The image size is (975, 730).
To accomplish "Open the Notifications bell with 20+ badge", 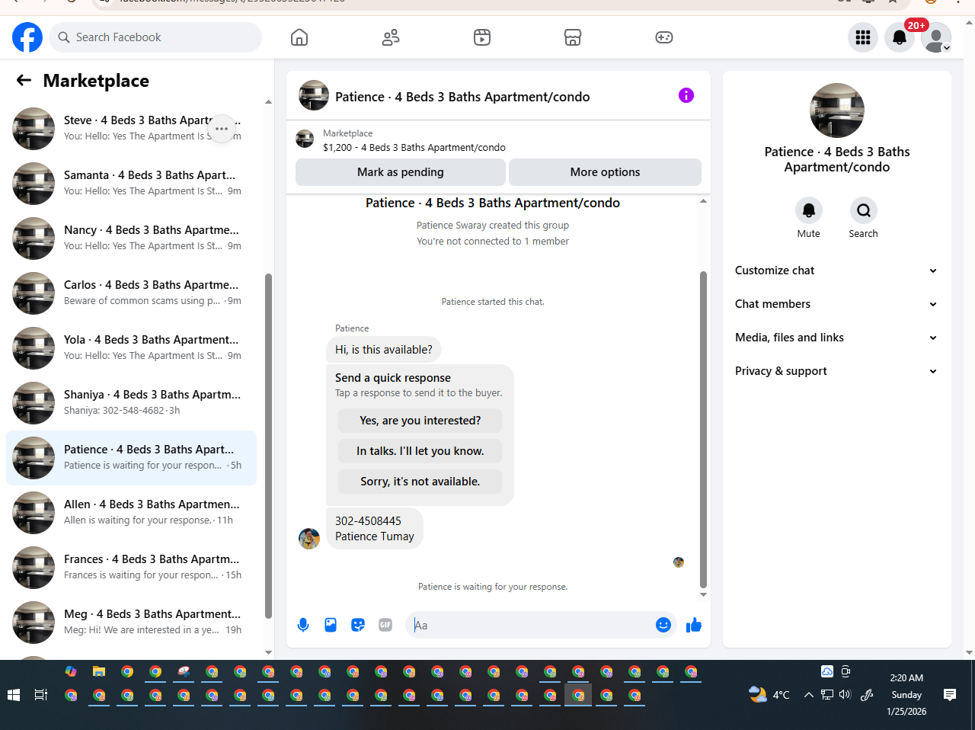I will tap(900, 37).
